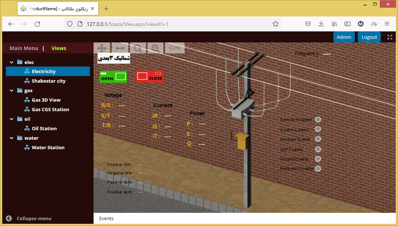Collapse the water folder node
This screenshot has height=226, width=398.
pos(12,138)
